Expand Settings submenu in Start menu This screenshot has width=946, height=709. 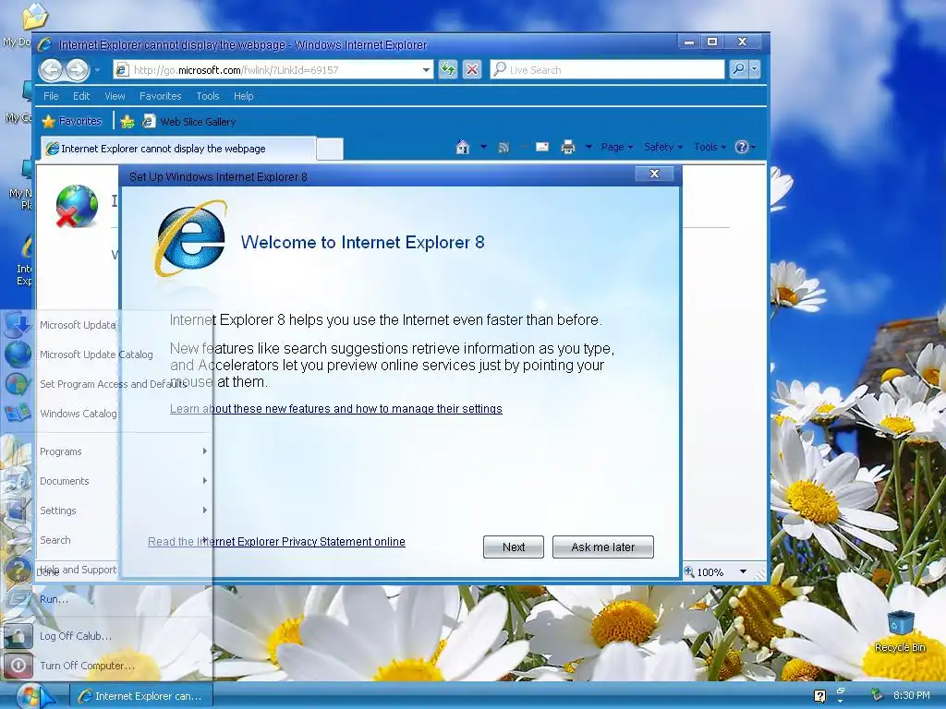pyautogui.click(x=106, y=510)
